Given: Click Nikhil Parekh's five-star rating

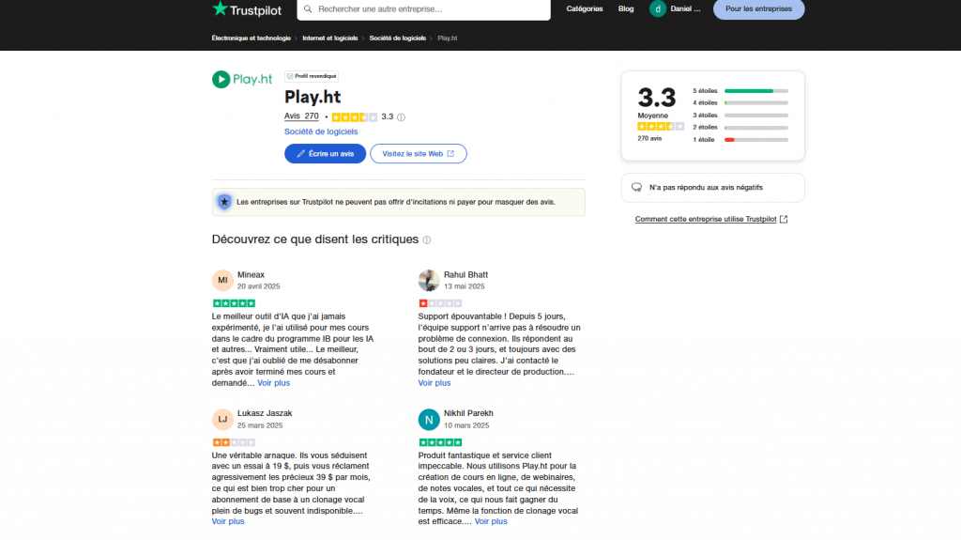Looking at the screenshot, I should click(440, 442).
